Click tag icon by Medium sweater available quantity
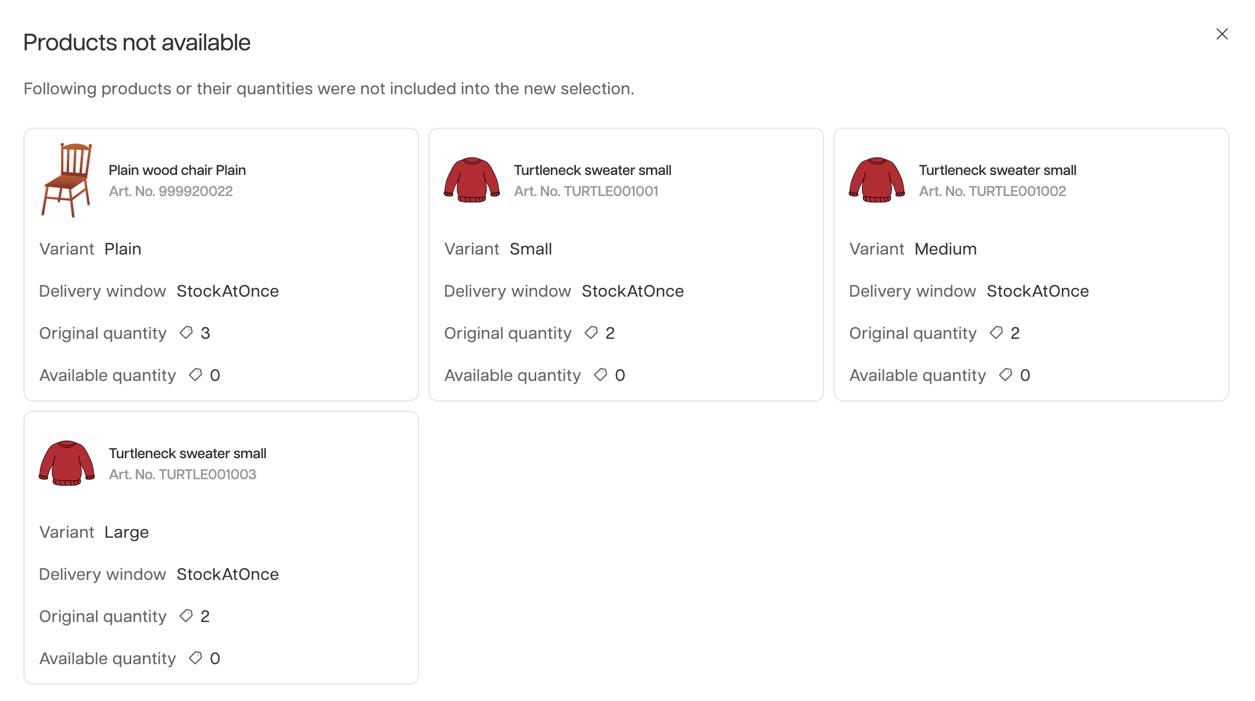The width and height of the screenshot is (1255, 701). pyautogui.click(x=1006, y=375)
